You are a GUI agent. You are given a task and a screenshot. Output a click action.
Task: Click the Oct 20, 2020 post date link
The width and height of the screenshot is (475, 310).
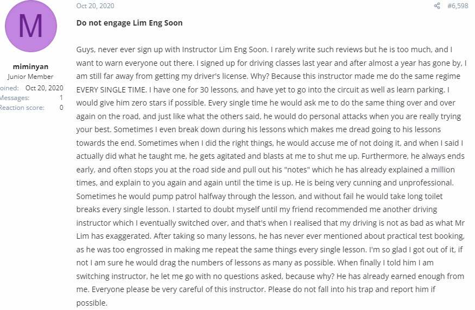95,6
